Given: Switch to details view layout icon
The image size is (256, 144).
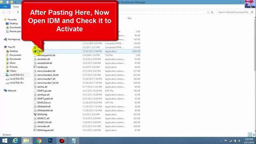Looking at the screenshot, I should pos(250,135).
